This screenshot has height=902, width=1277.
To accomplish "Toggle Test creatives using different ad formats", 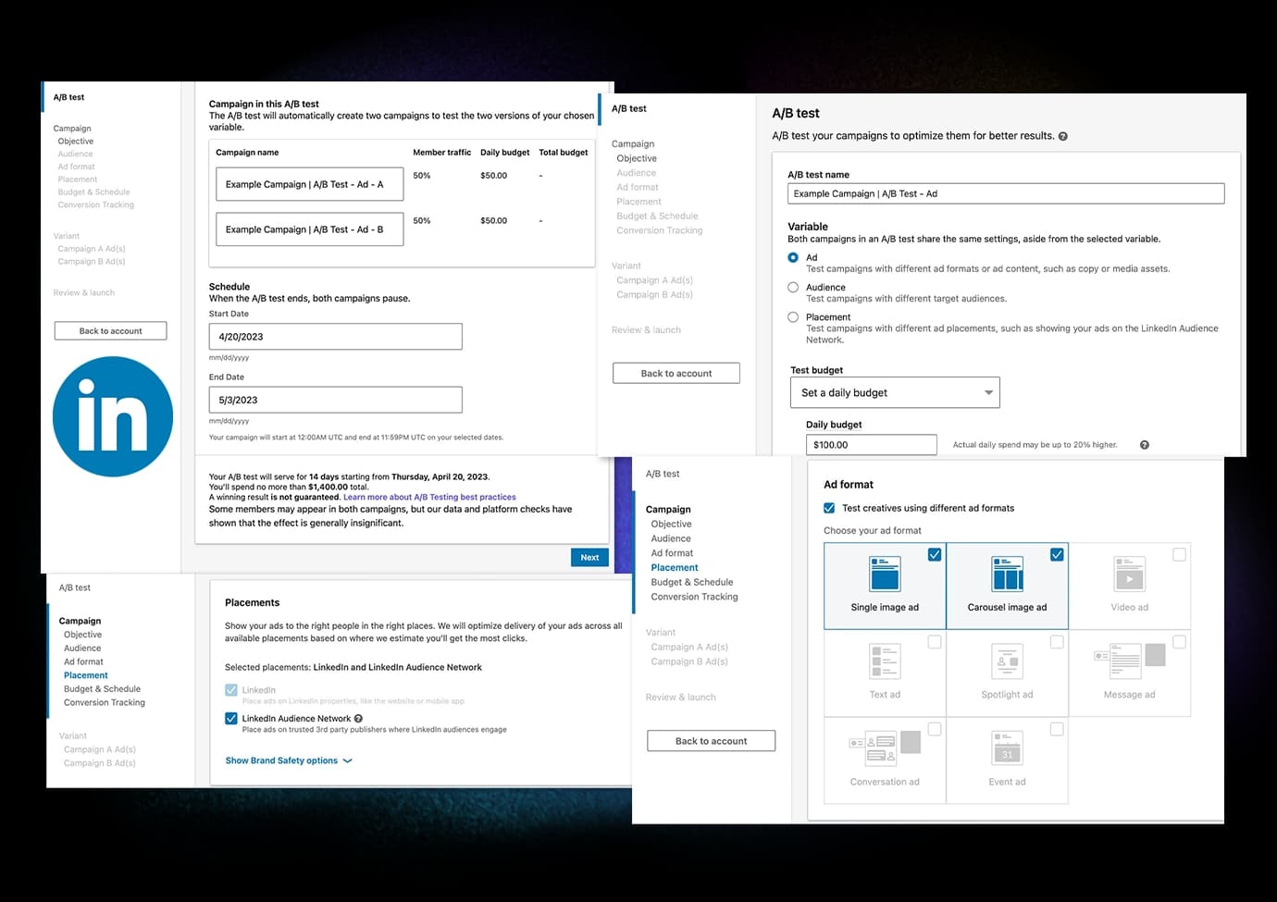I will tap(829, 508).
